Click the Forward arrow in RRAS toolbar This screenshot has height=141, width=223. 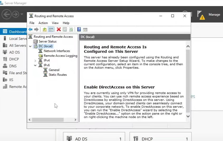(36, 30)
